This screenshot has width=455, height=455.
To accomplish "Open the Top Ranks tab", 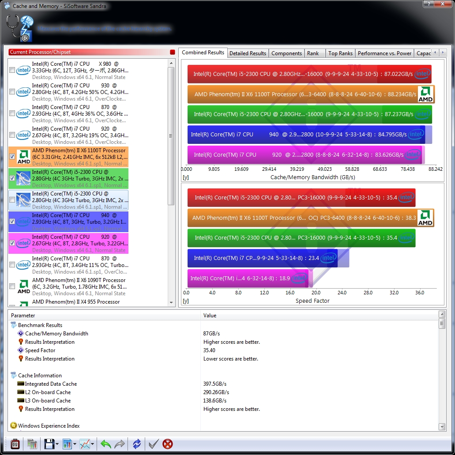I will 340,53.
